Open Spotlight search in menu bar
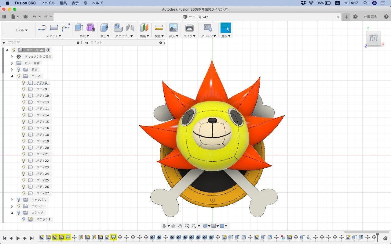The image size is (391, 244). point(365,3)
